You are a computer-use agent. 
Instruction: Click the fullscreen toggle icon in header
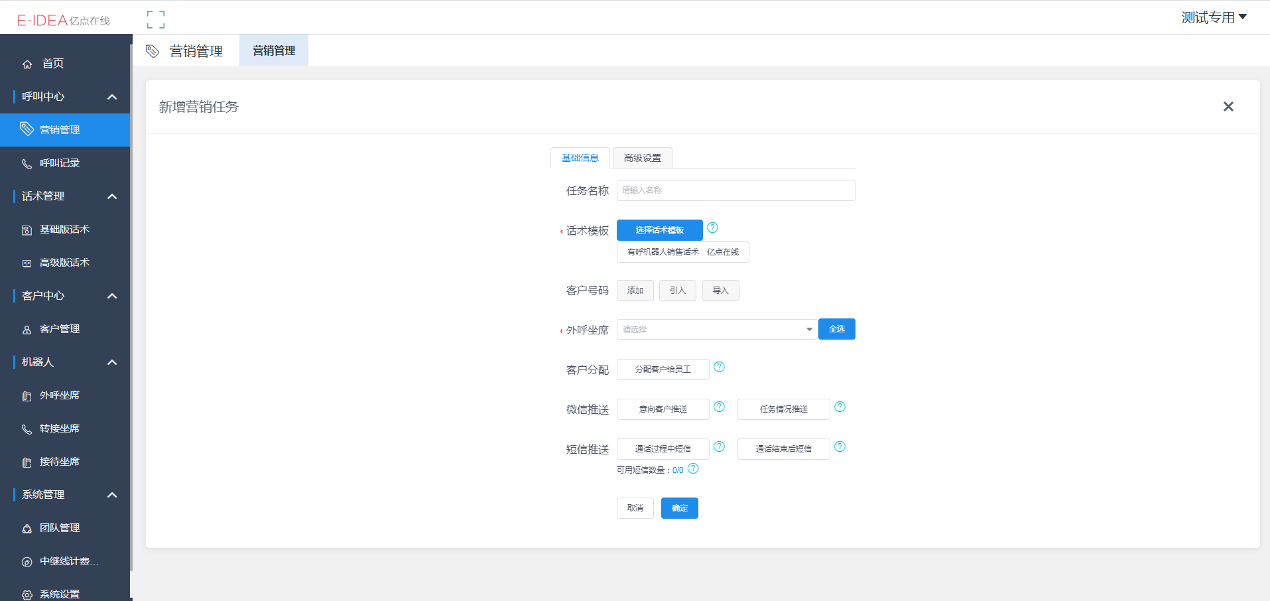[x=156, y=20]
